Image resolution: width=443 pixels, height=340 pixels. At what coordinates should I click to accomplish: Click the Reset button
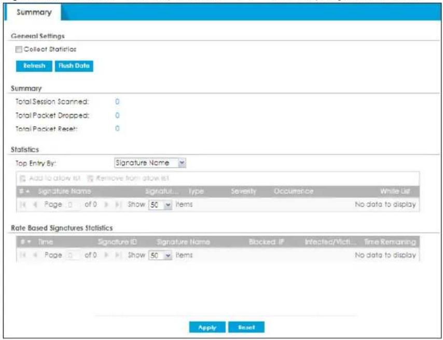pos(246,327)
